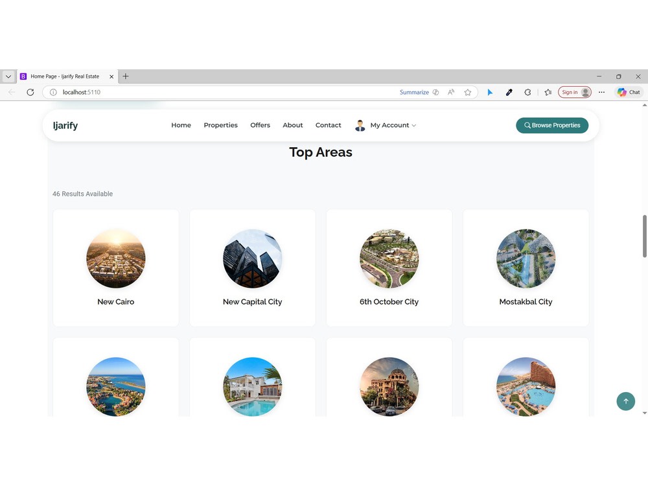Screen dimensions: 648x486
Task: Add page to favorites star icon
Action: [x=467, y=92]
